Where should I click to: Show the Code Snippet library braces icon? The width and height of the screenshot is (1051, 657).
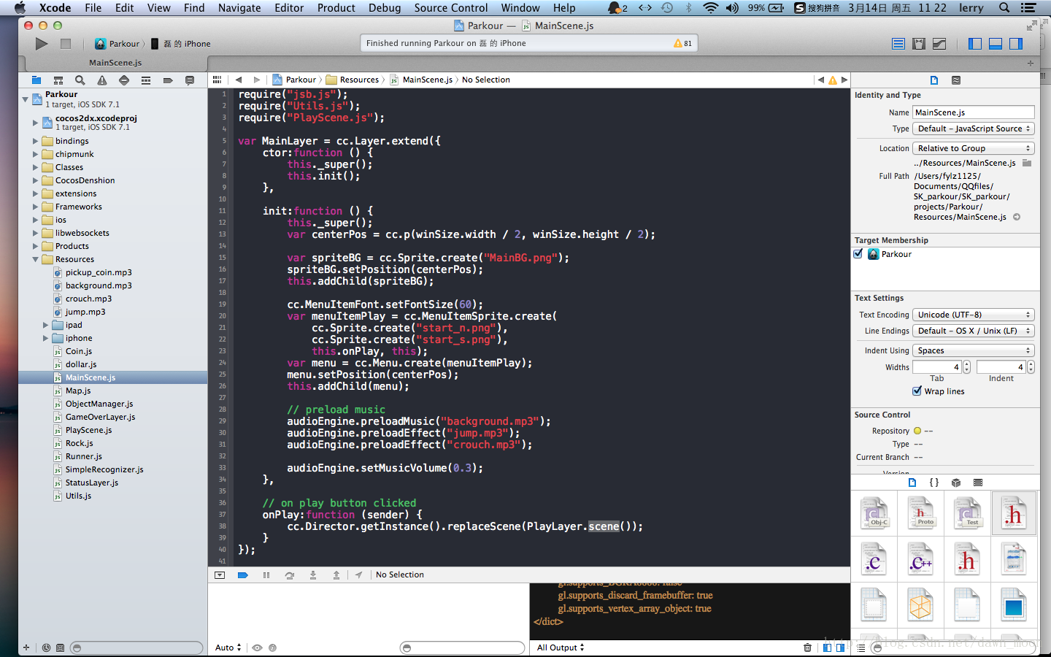pos(934,483)
